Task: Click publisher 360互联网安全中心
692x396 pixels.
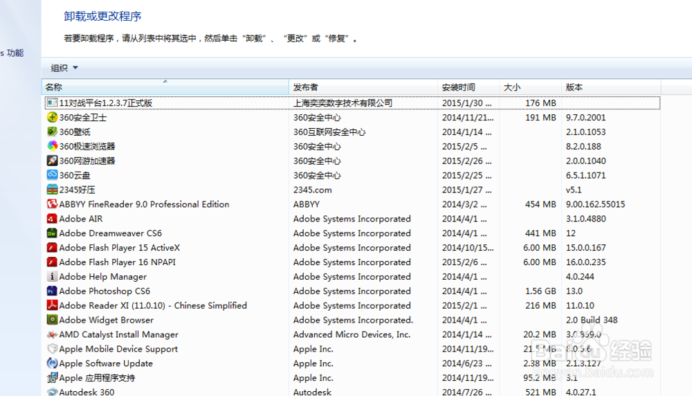Action: click(x=329, y=132)
